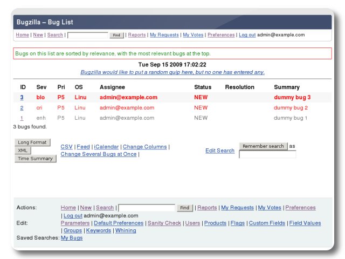Click the top quick search input box
Viewport: 345px width, 259px height.
(88, 35)
